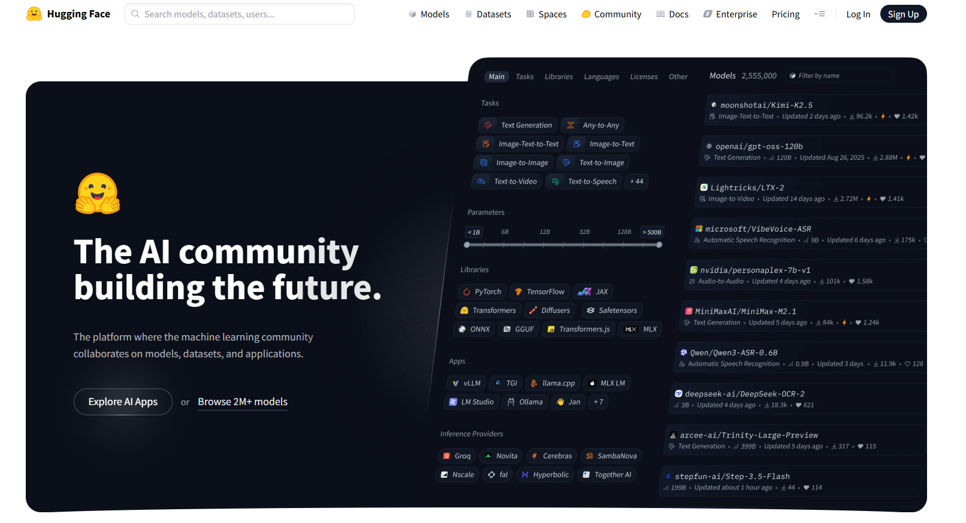Viewport: 966px width, 523px height.
Task: Click the PyTorch flame icon
Action: (x=467, y=292)
